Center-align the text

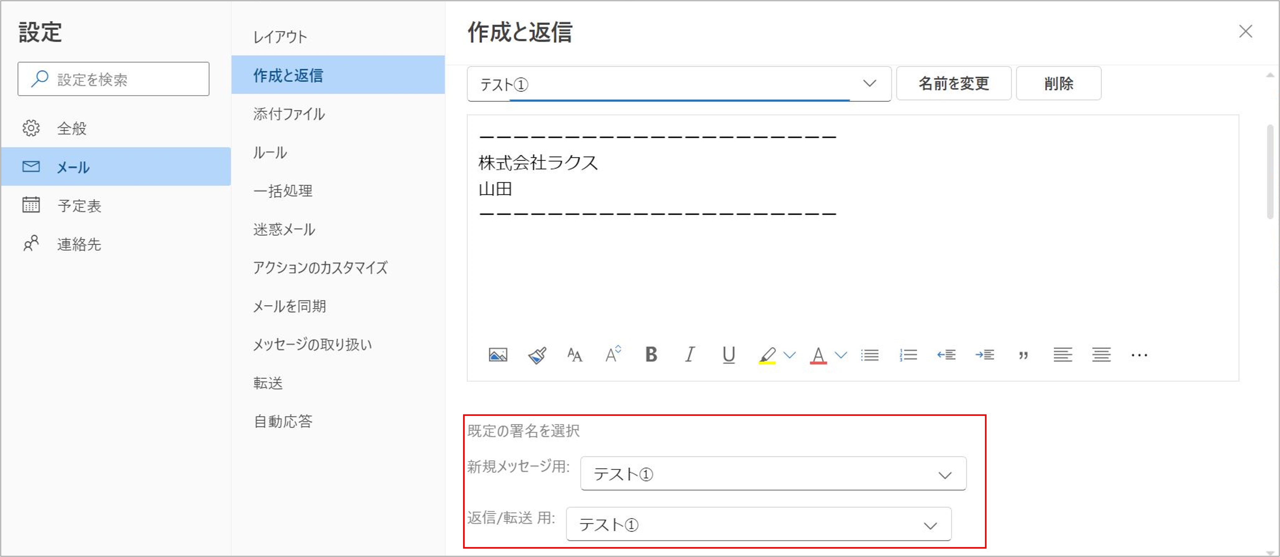tap(1101, 355)
